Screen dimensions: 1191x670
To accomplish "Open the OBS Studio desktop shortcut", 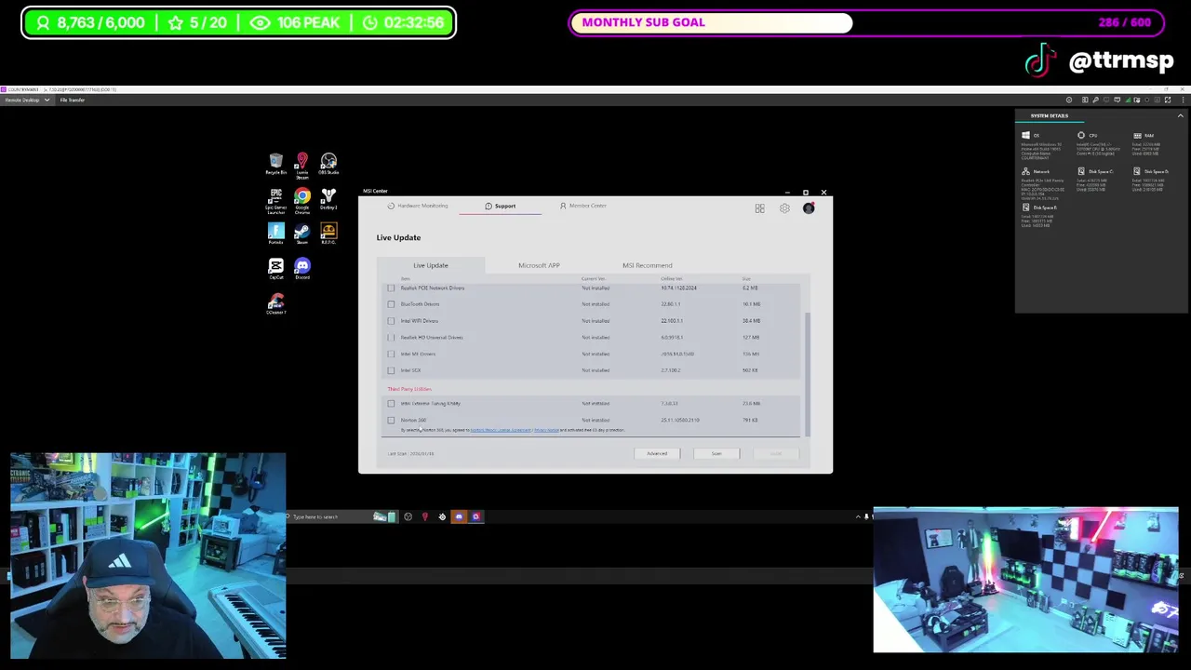I will [x=328, y=164].
